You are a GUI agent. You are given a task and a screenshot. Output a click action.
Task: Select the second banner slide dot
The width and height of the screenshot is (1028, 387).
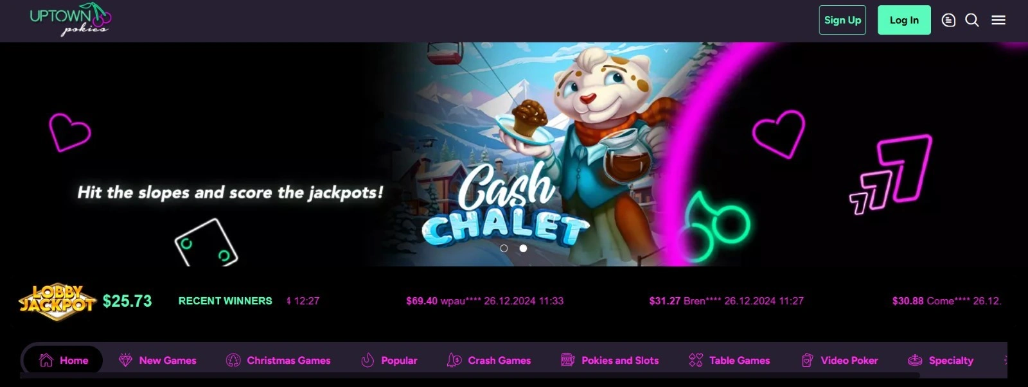point(523,248)
